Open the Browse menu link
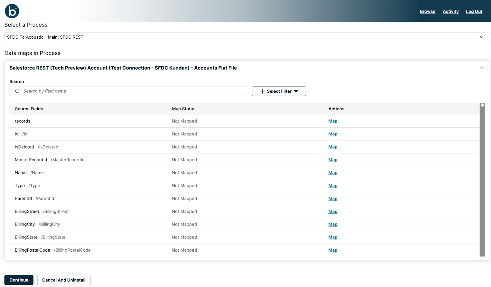This screenshot has height=287, width=491. point(427,11)
